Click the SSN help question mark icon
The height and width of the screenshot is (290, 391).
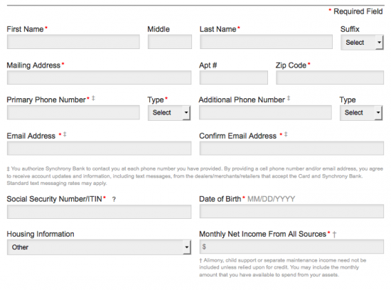(x=114, y=199)
